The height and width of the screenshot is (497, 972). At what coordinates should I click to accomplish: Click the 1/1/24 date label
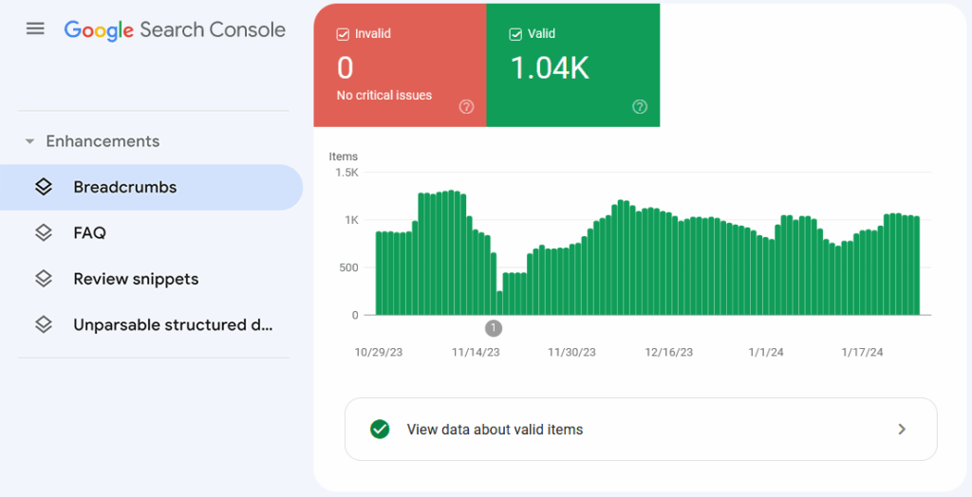[766, 352]
